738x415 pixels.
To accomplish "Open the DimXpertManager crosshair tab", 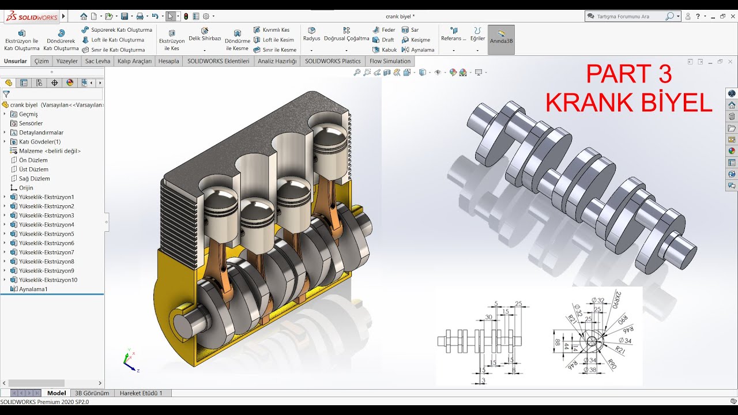I will click(55, 82).
